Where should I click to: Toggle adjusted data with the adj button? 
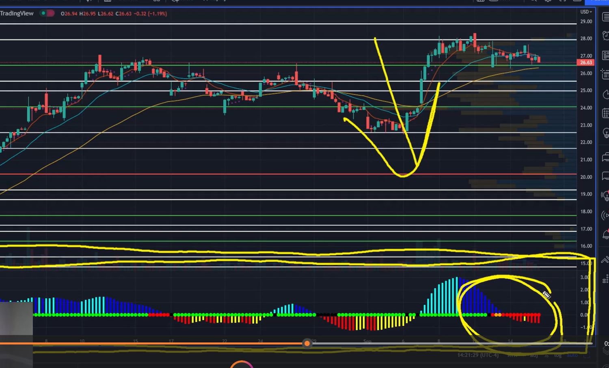pyautogui.click(x=534, y=355)
